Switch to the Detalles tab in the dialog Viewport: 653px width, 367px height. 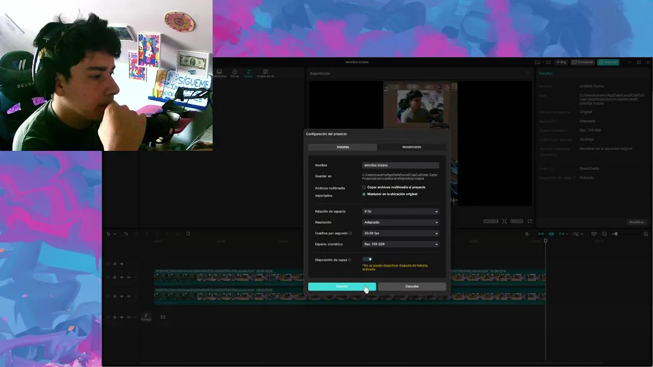pos(343,147)
